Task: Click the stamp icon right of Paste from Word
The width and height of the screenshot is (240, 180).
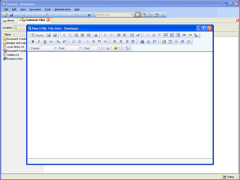Action: click(x=96, y=35)
